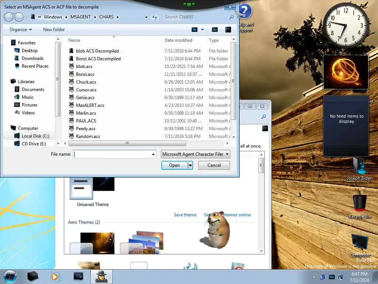This screenshot has height=284, width=378.
Task: Click the change view icon
Action: click(194, 30)
